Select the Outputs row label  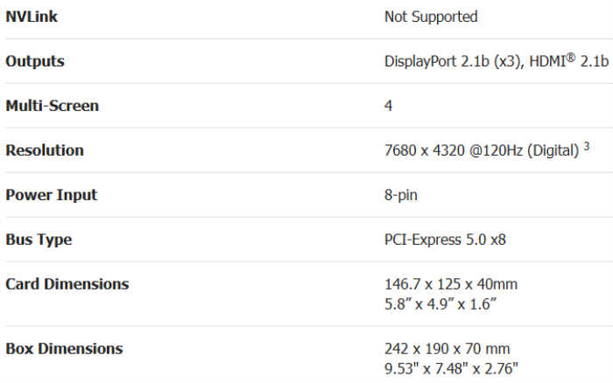tap(35, 61)
